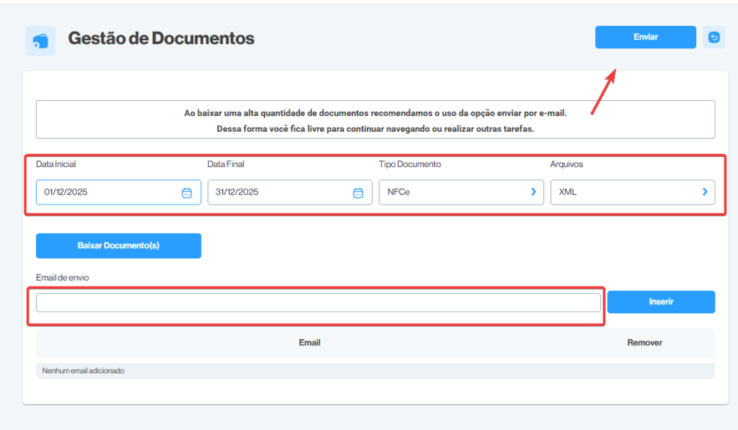Image resolution: width=738 pixels, height=430 pixels.
Task: Click the Gestão de Documentos folder icon
Action: [x=40, y=41]
